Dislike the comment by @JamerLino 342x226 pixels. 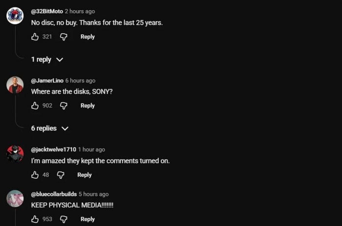coord(64,106)
